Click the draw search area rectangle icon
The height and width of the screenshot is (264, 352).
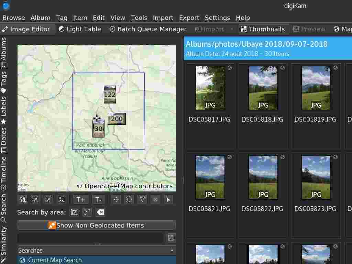click(74, 212)
